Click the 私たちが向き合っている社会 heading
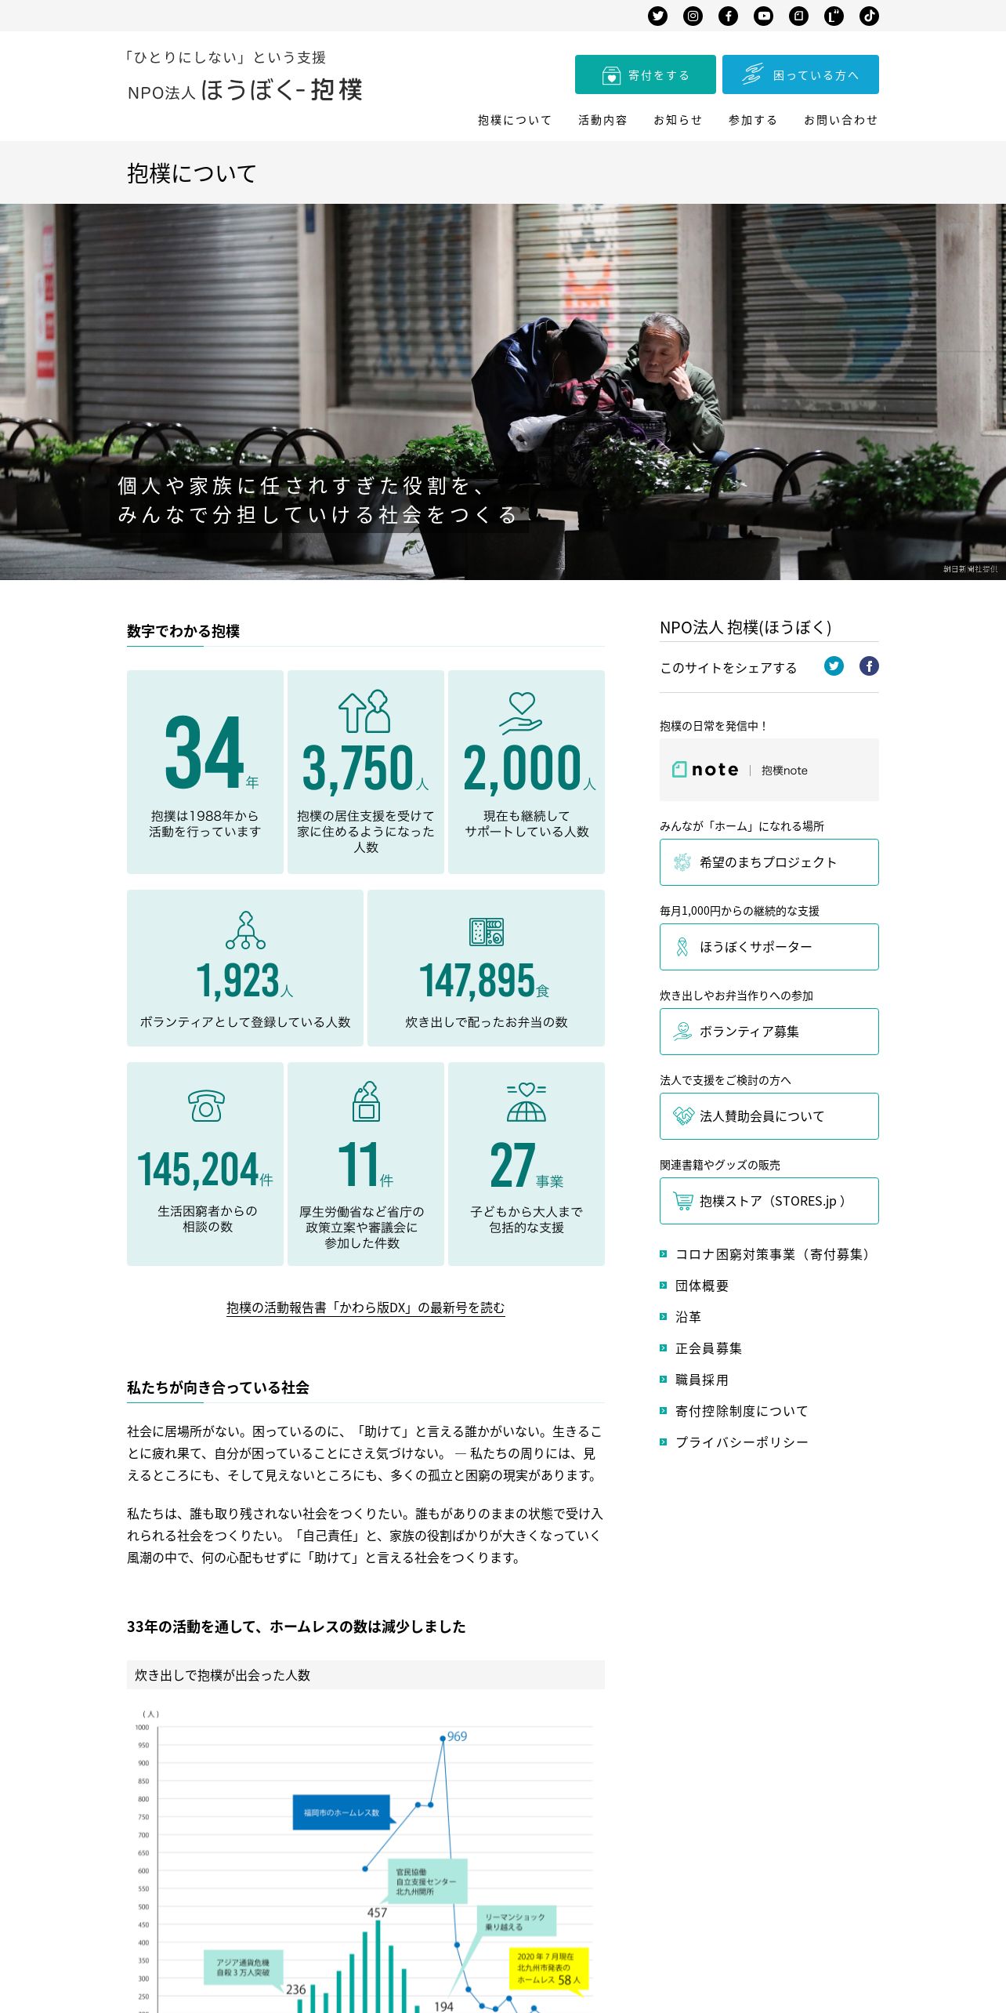This screenshot has height=2013, width=1006. (x=218, y=1387)
